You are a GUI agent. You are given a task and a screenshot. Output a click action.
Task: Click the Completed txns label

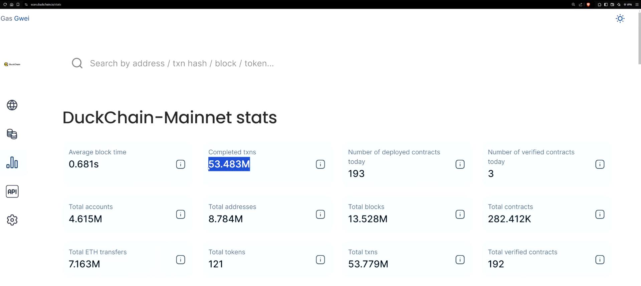pos(232,152)
